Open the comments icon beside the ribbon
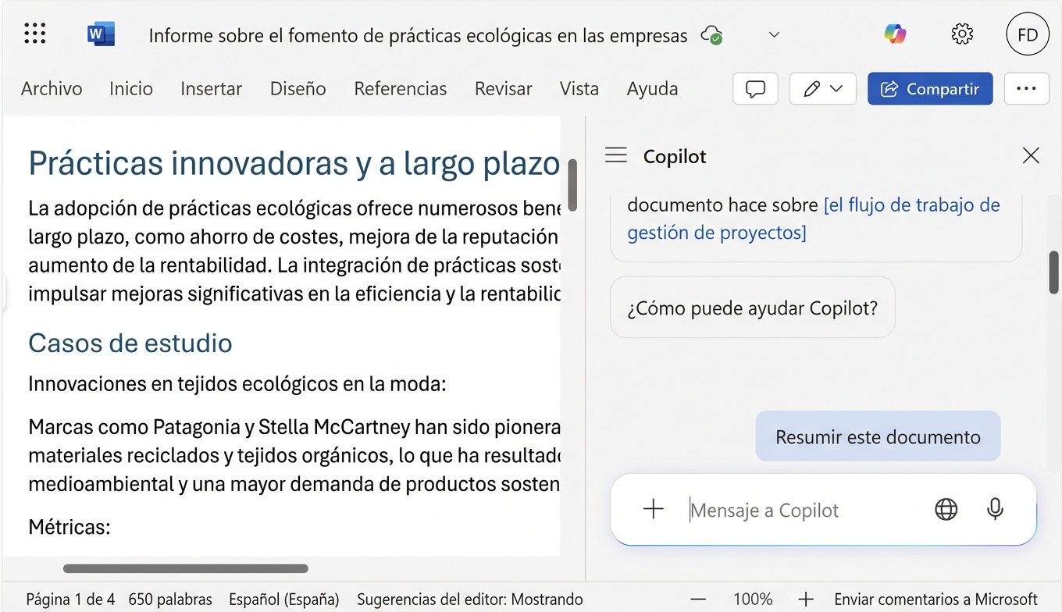 754,88
